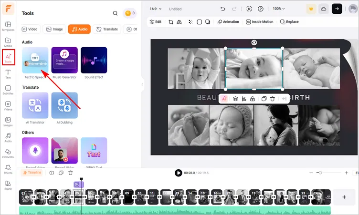Open the Media sidebar panel
Image resolution: width=359 pixels, height=215 pixels.
tap(8, 42)
